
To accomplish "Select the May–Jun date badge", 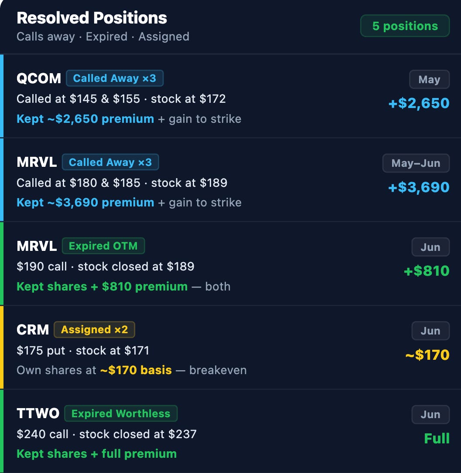I will pyautogui.click(x=416, y=163).
